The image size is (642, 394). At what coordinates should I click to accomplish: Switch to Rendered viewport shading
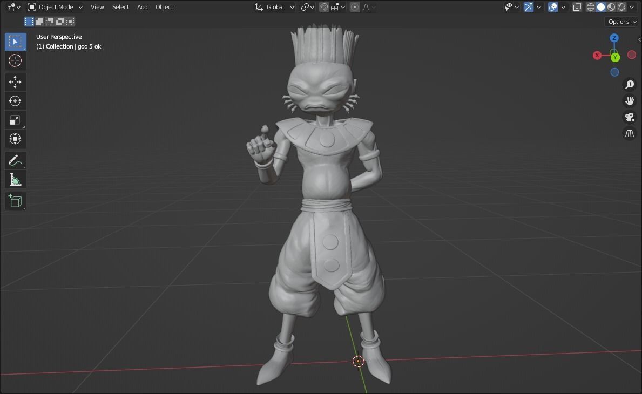tap(621, 7)
